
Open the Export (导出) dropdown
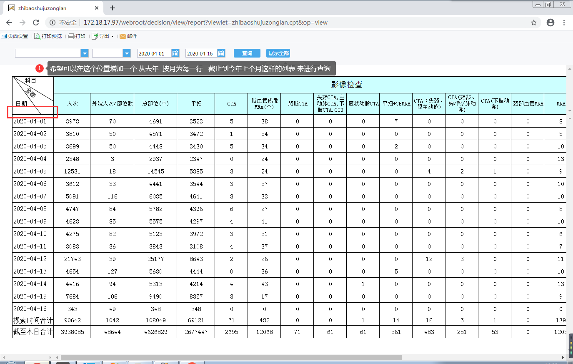tap(103, 36)
